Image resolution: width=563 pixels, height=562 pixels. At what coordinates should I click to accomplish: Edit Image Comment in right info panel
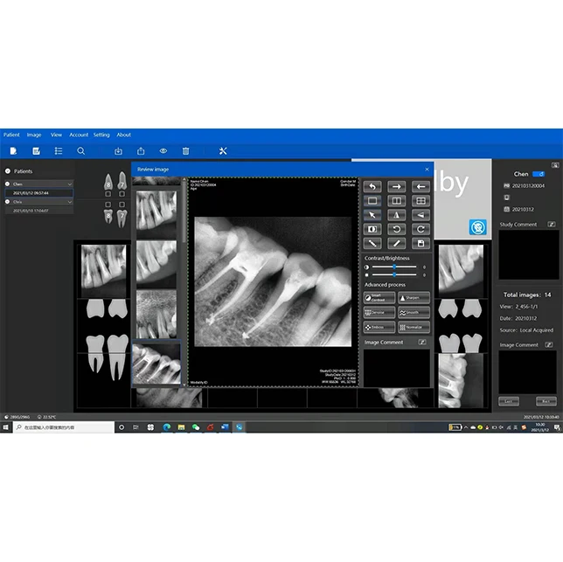[x=549, y=345]
